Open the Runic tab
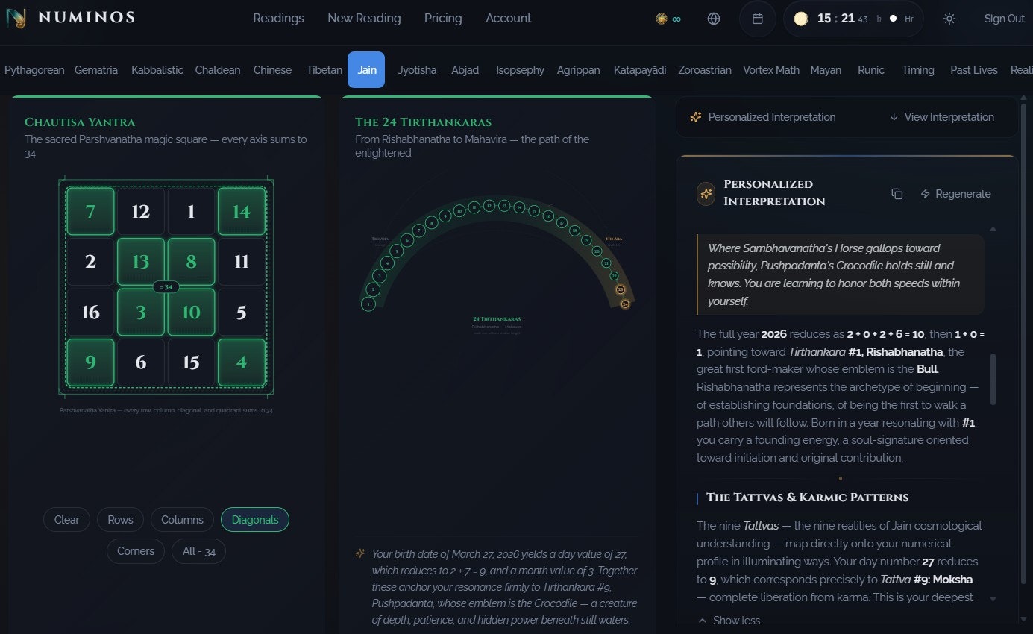This screenshot has height=634, width=1033. pyautogui.click(x=871, y=70)
